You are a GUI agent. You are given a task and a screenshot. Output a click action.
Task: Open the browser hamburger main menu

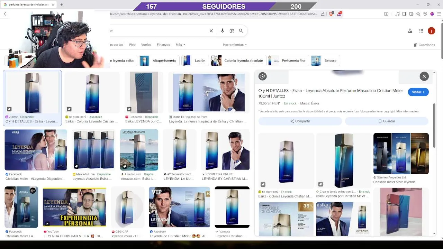pyautogui.click(x=439, y=14)
